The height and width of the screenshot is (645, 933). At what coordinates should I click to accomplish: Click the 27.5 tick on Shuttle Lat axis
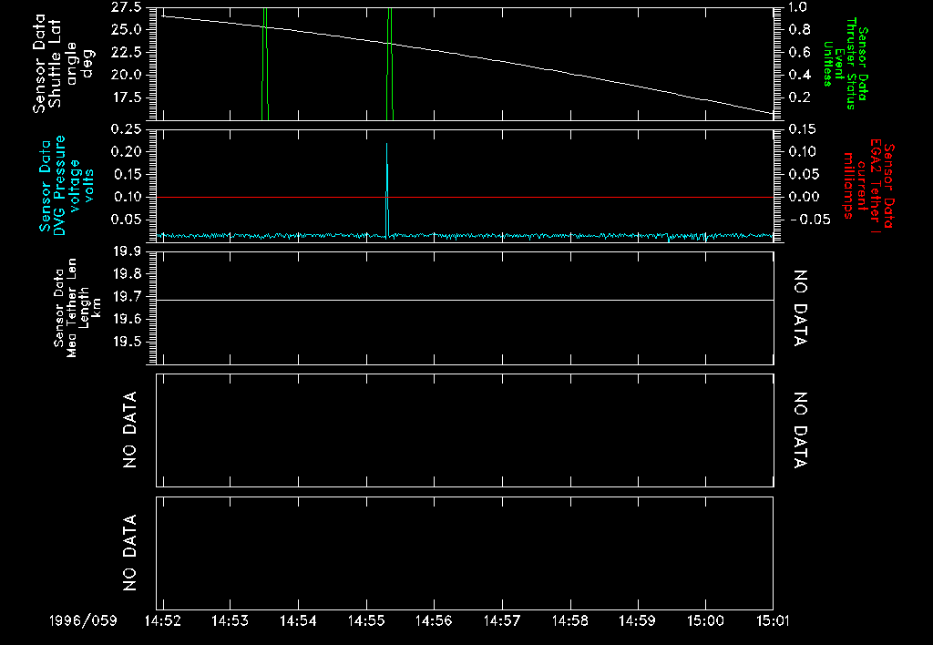pyautogui.click(x=125, y=6)
